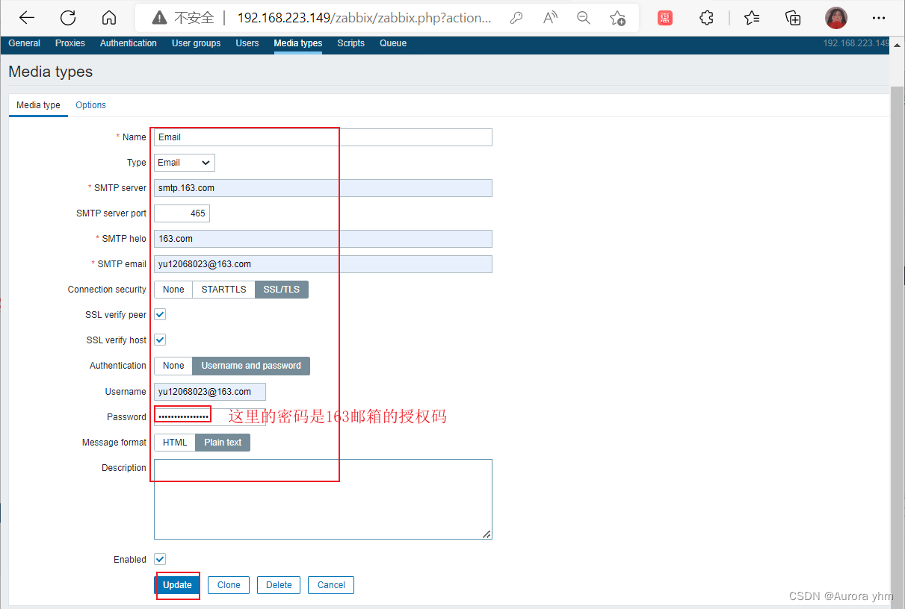Click the Update button
This screenshot has height=609, width=905.
177,585
